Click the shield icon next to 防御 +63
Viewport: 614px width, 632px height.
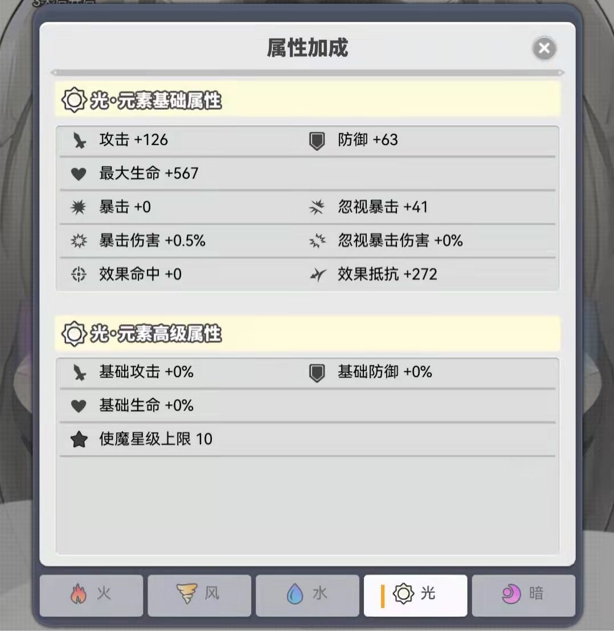(317, 140)
